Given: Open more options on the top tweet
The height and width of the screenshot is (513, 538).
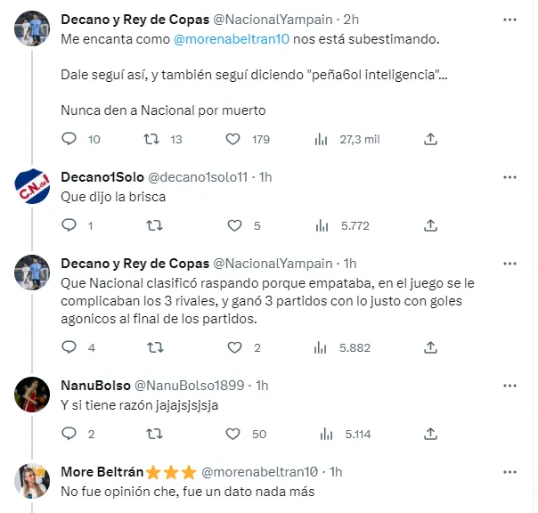Looking at the screenshot, I should pos(509,19).
